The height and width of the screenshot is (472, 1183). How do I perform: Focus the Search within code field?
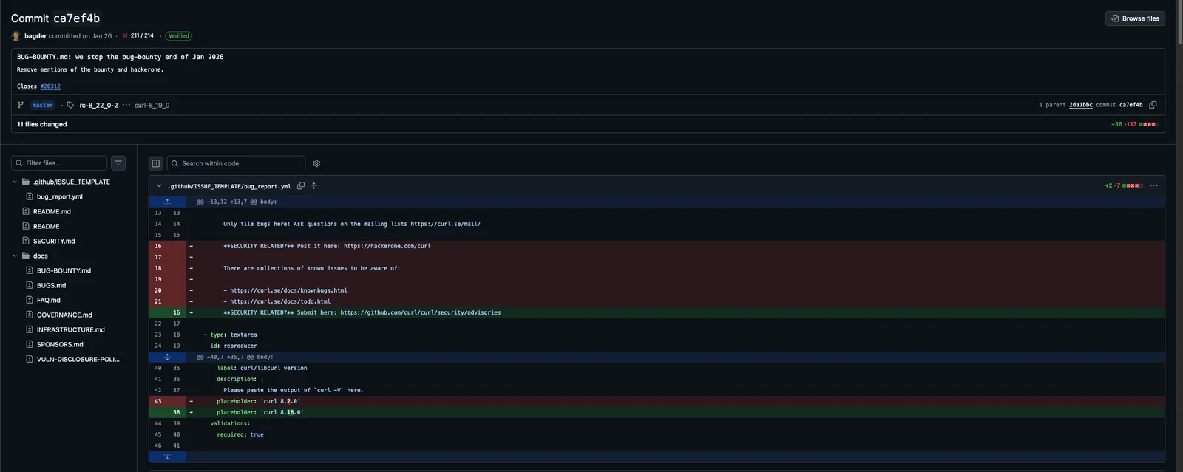(236, 163)
